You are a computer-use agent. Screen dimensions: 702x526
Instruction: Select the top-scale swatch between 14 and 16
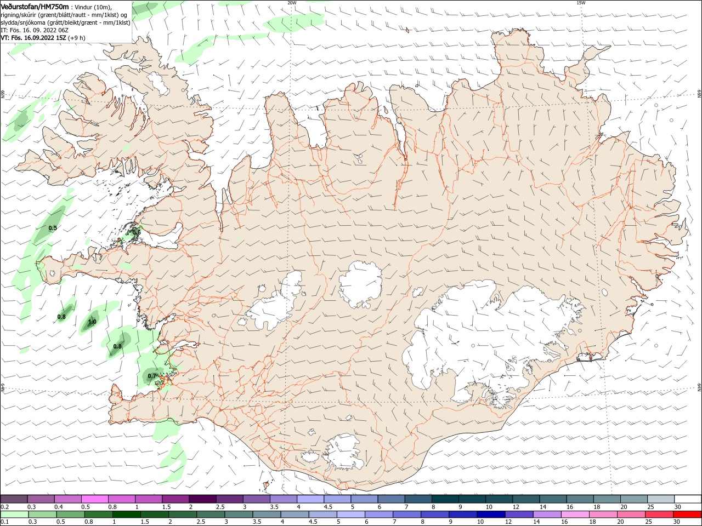tap(553, 499)
